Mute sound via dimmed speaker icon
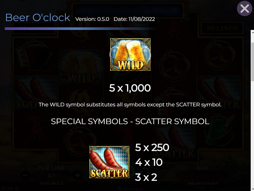The height and width of the screenshot is (191, 254). point(10,188)
